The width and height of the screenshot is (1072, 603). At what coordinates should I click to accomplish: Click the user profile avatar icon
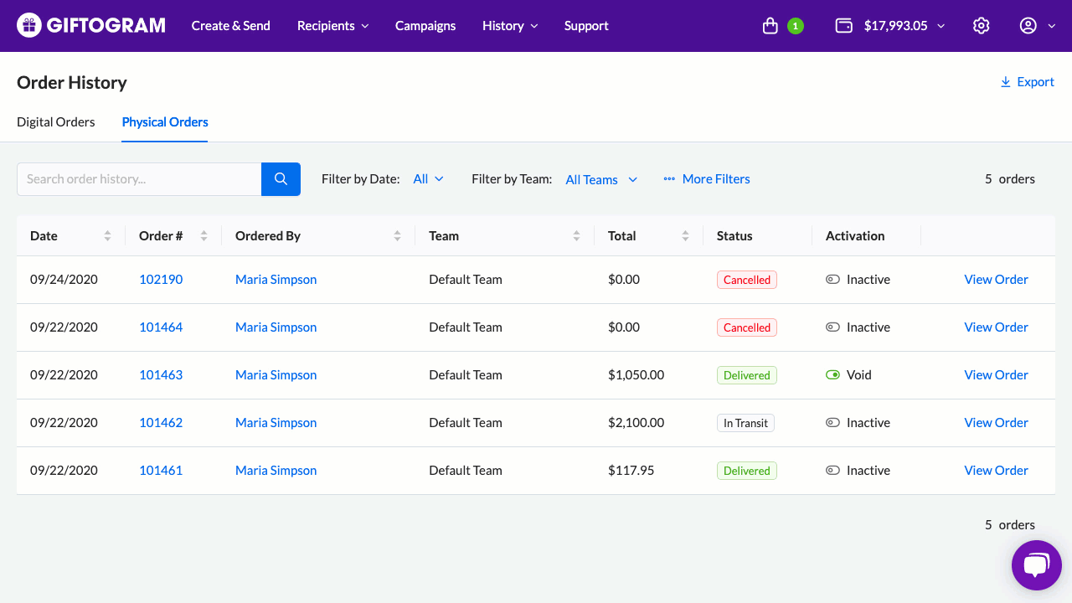tap(1028, 26)
